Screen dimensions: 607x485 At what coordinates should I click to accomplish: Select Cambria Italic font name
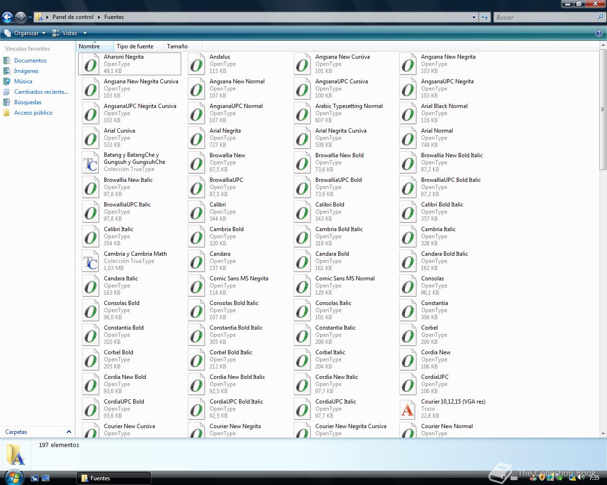(x=438, y=229)
